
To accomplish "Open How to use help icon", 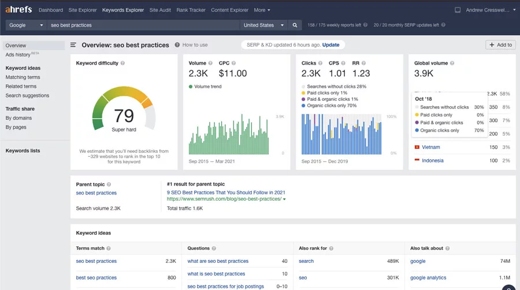I will pos(177,45).
